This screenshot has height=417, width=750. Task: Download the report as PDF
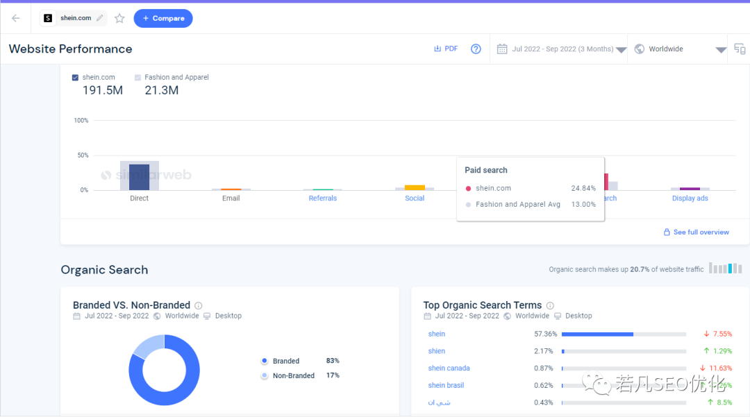[x=446, y=49]
